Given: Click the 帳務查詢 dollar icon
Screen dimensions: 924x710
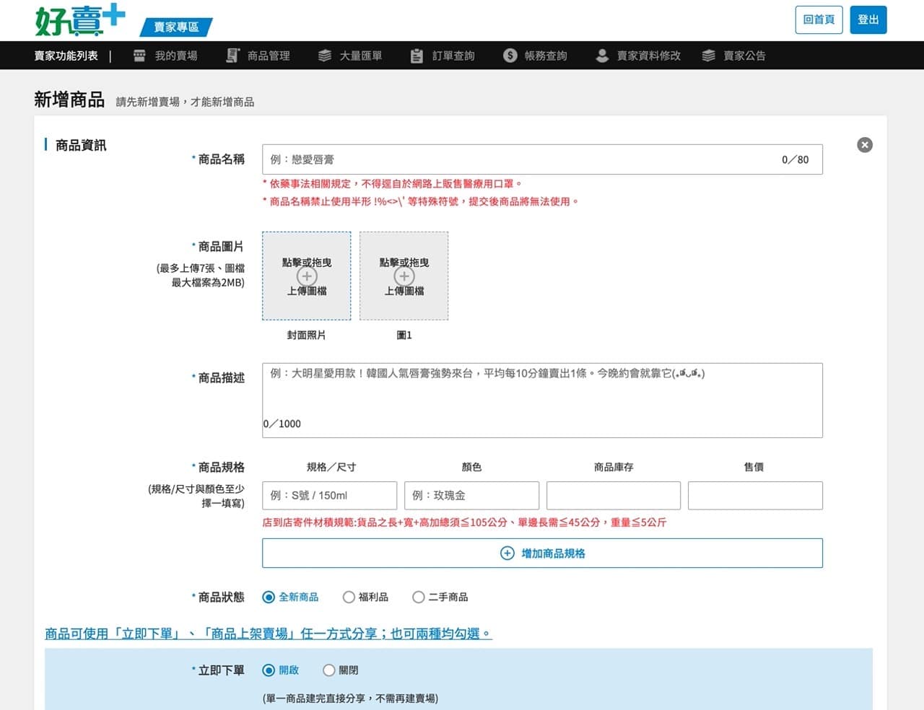Looking at the screenshot, I should 510,56.
